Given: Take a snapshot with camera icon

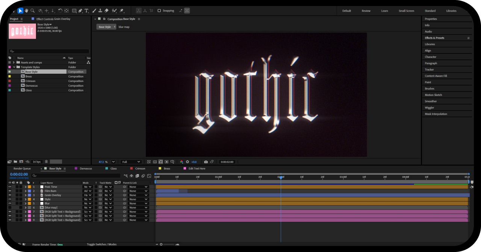Looking at the screenshot, I should 206,162.
